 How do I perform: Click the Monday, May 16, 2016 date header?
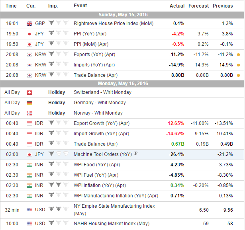tap(123, 84)
